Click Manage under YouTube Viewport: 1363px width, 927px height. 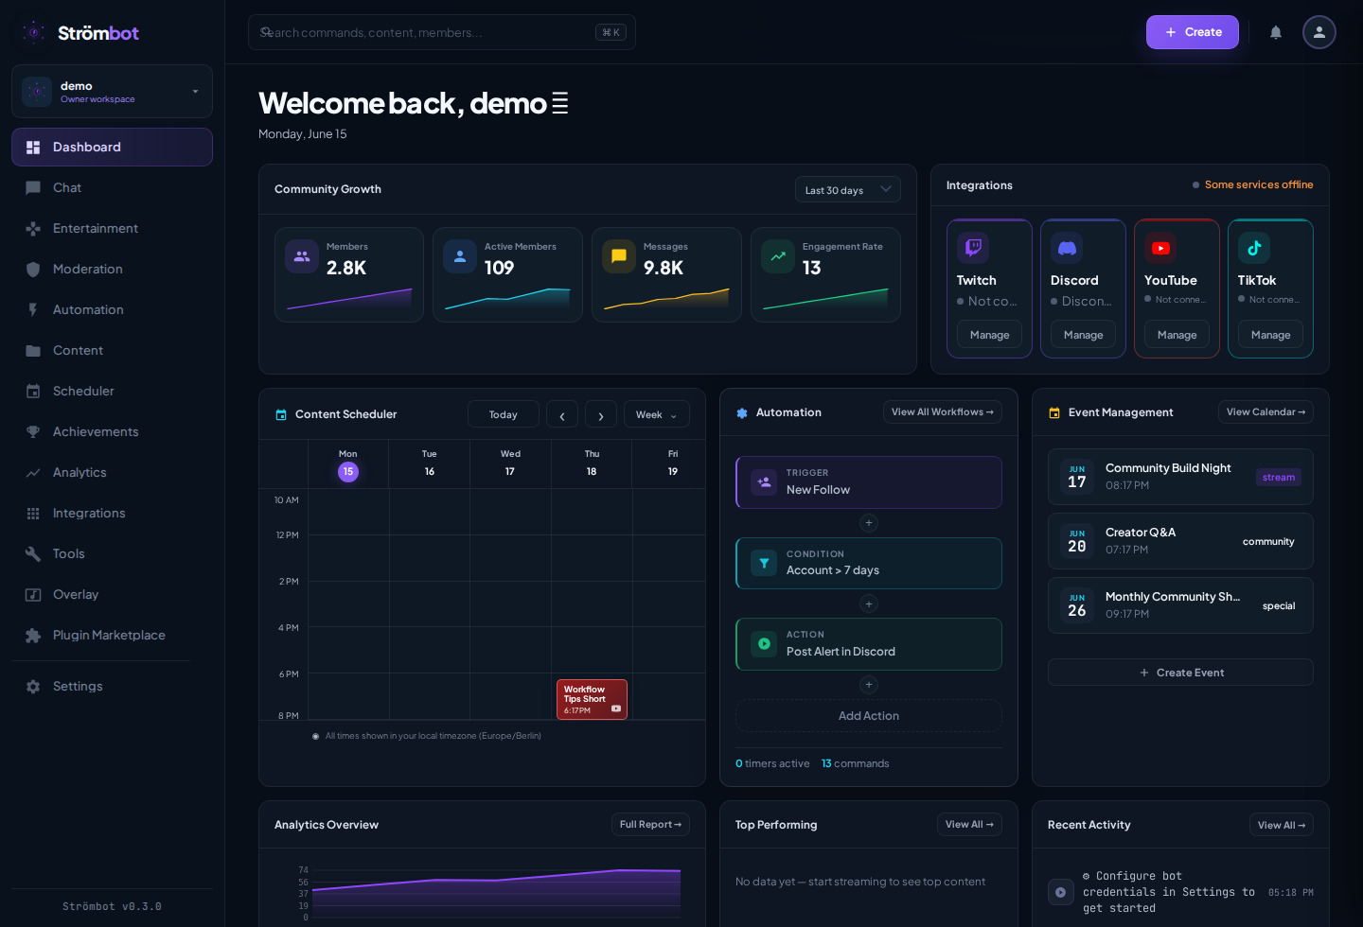coord(1177,335)
